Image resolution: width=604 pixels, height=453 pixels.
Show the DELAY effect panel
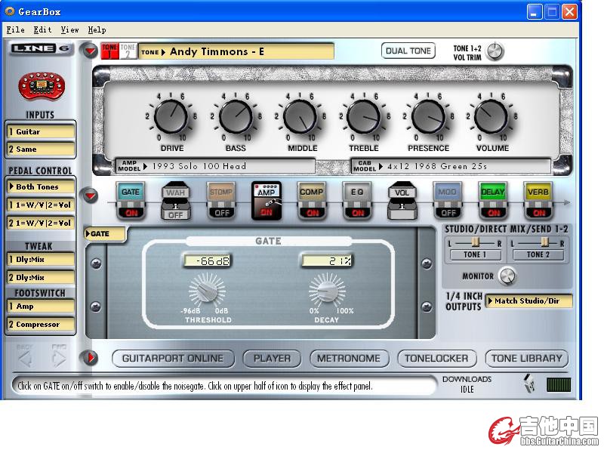pos(493,192)
